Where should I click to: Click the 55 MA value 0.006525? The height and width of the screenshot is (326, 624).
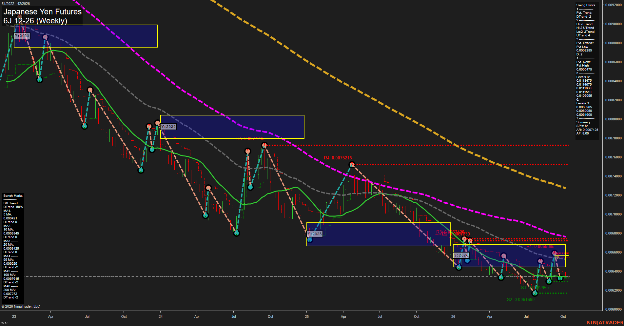(10, 264)
